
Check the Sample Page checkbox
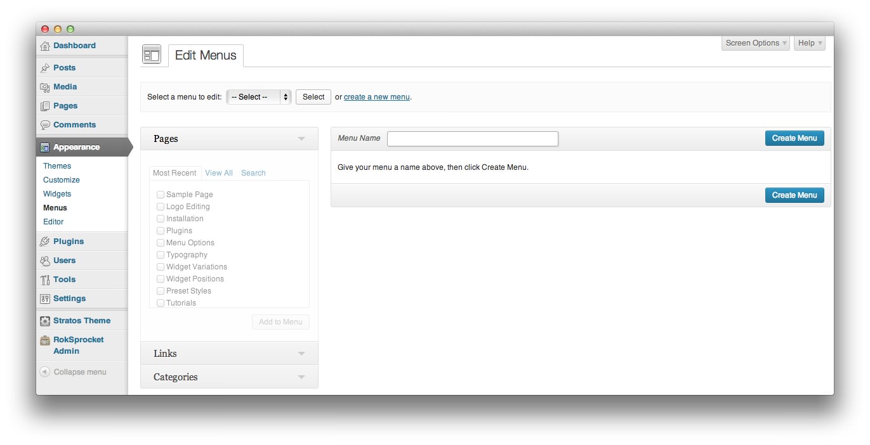tap(161, 195)
